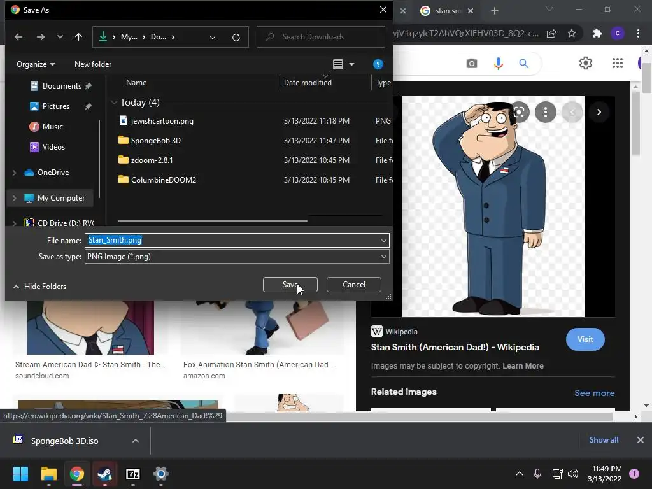The image size is (652, 489).
Task: Close the stan smith Chrome tab
Action: click(471, 11)
